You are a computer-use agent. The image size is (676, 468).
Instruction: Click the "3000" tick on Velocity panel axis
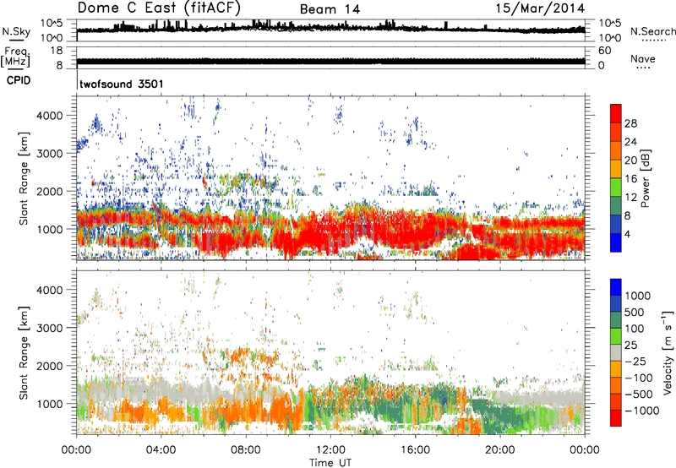coord(50,328)
